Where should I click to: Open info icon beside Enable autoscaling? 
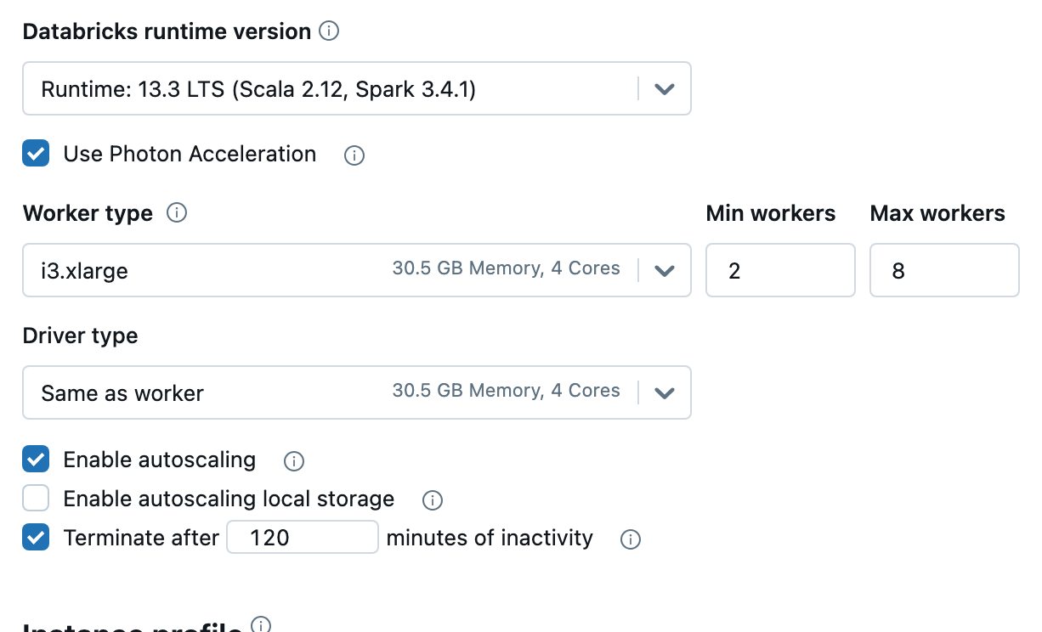[x=294, y=461]
